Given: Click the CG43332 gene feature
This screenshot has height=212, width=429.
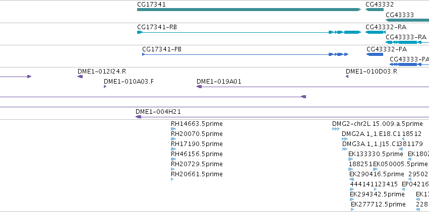Looking at the screenshot, I should point(374,10).
